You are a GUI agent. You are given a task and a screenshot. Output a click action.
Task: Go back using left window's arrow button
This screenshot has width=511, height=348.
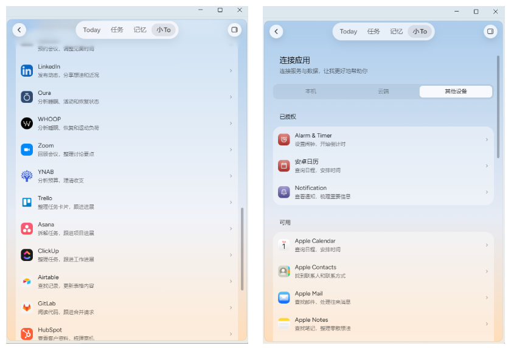[19, 30]
